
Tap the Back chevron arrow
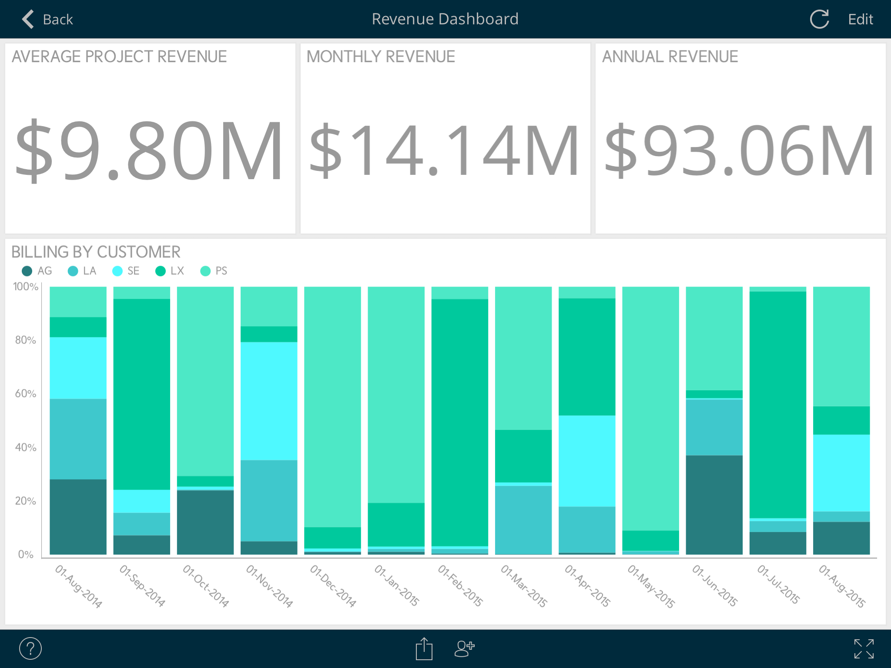[28, 19]
